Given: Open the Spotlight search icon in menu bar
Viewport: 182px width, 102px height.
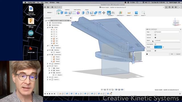Looking at the screenshot, I should click(167, 3).
